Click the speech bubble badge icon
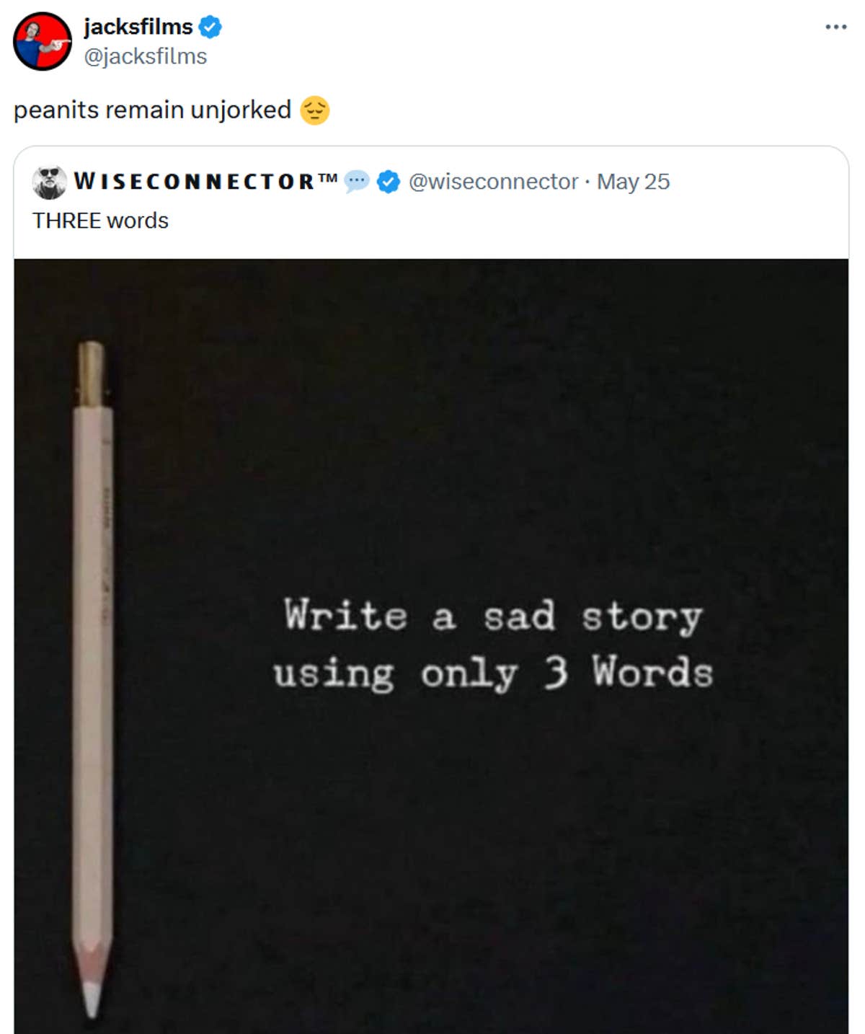The image size is (865, 1034). point(356,181)
